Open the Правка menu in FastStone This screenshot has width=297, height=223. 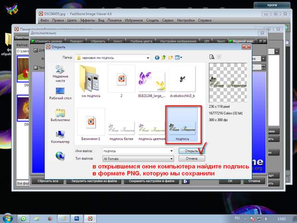point(58,20)
